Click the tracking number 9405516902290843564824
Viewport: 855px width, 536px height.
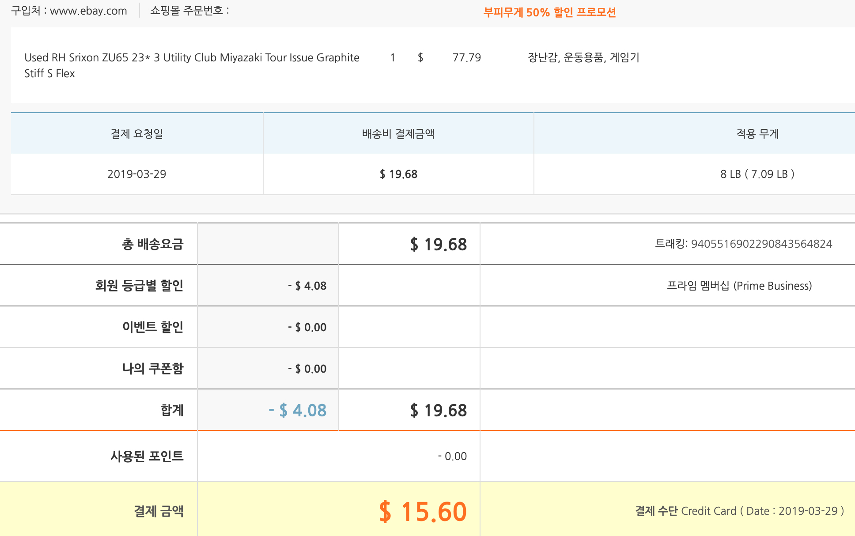pyautogui.click(x=761, y=244)
